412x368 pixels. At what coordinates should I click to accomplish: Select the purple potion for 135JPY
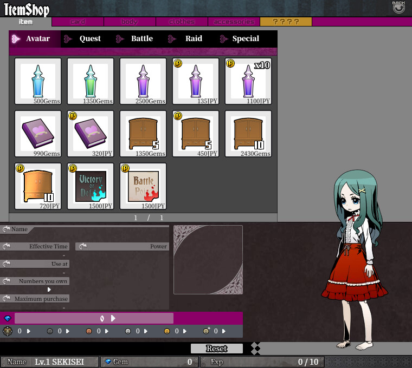tap(196, 81)
